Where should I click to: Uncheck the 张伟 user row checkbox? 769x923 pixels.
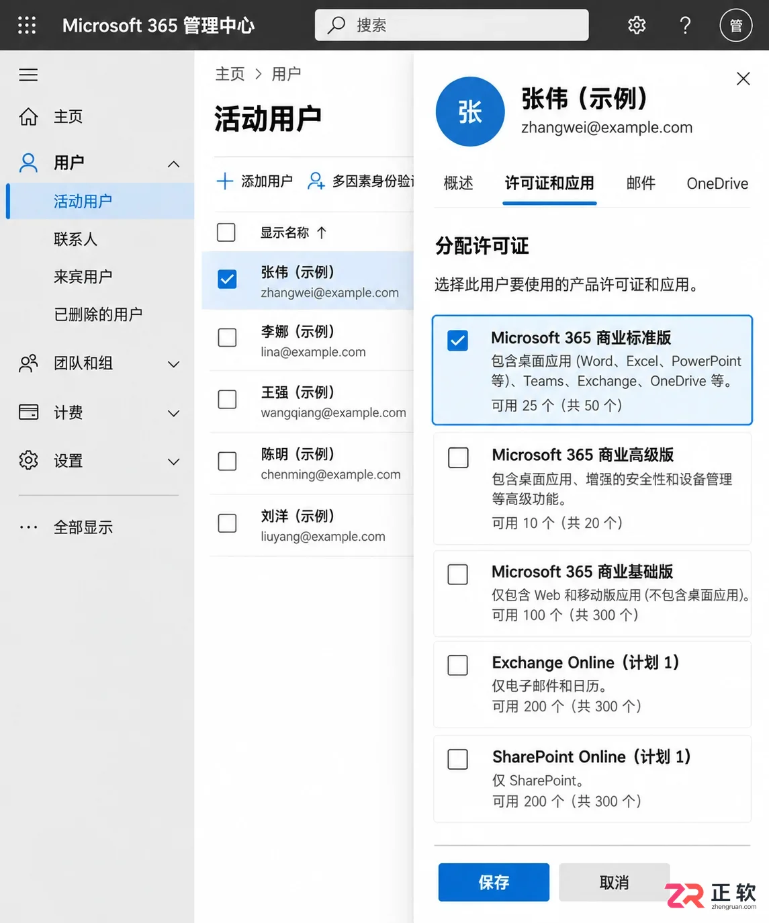pos(227,279)
